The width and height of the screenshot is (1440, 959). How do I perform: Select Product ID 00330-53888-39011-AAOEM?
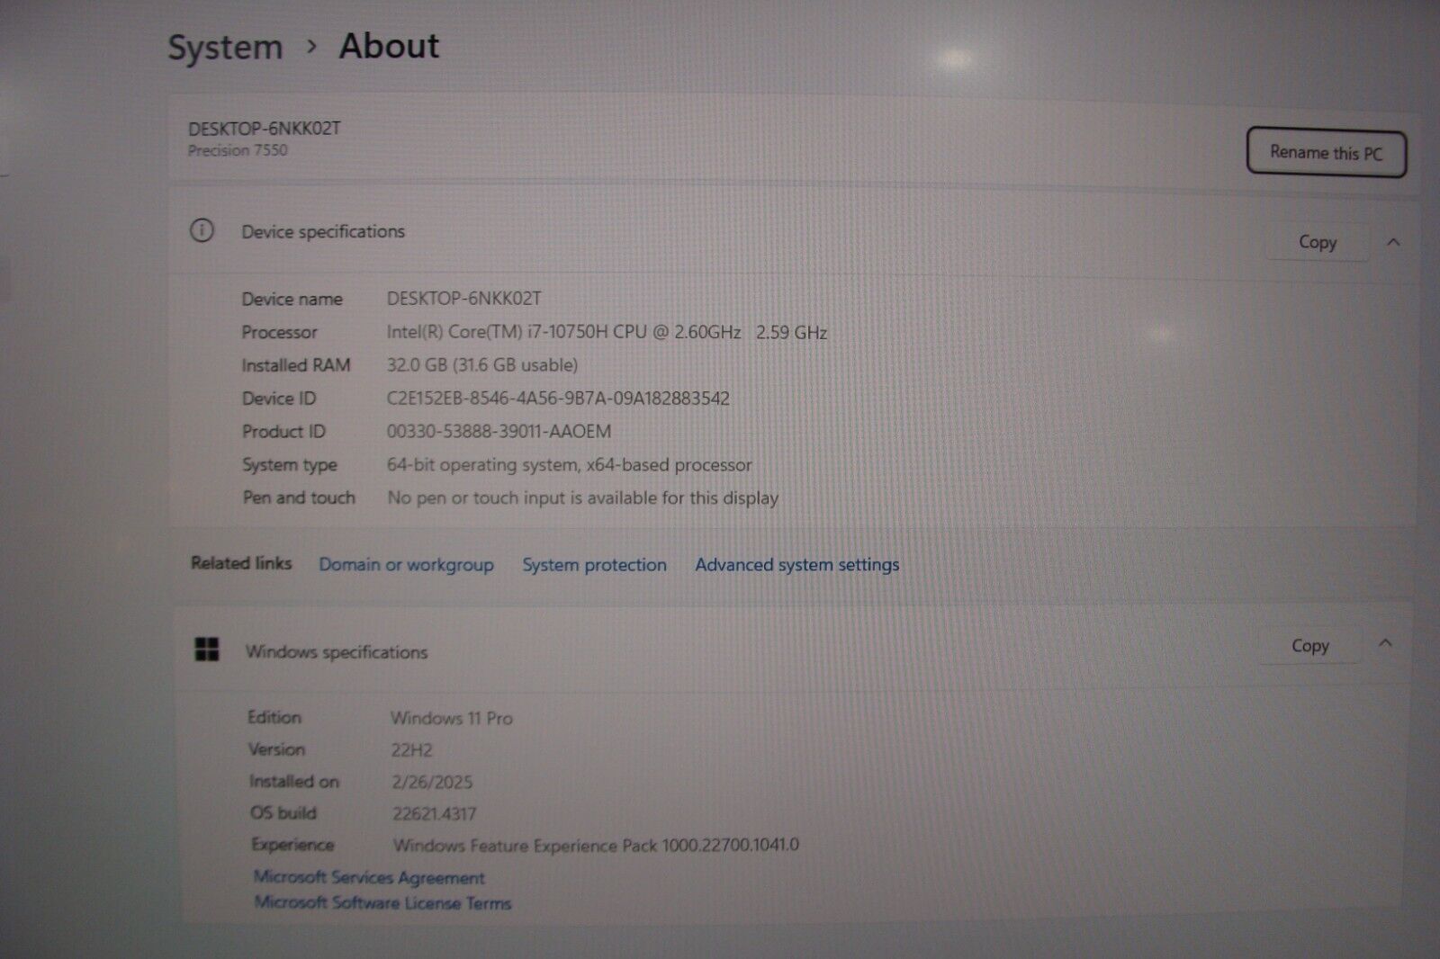(x=499, y=431)
